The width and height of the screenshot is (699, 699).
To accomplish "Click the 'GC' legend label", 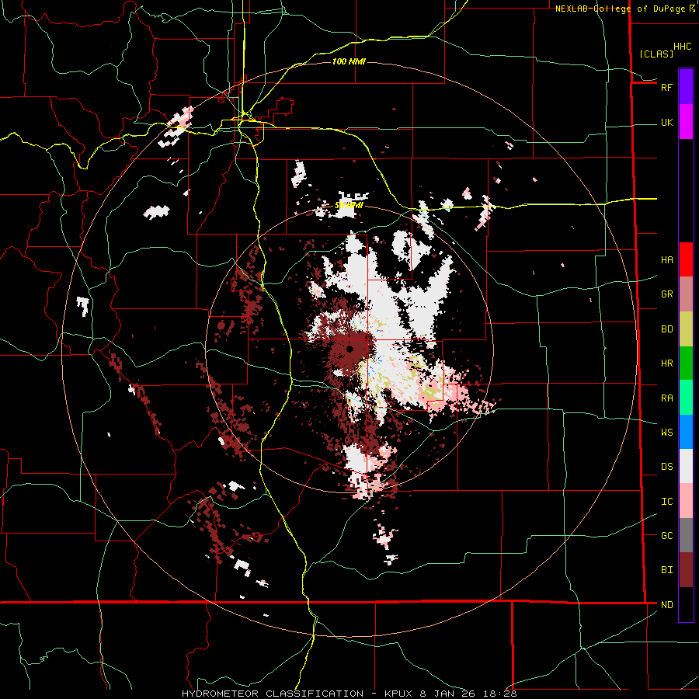I will (666, 536).
